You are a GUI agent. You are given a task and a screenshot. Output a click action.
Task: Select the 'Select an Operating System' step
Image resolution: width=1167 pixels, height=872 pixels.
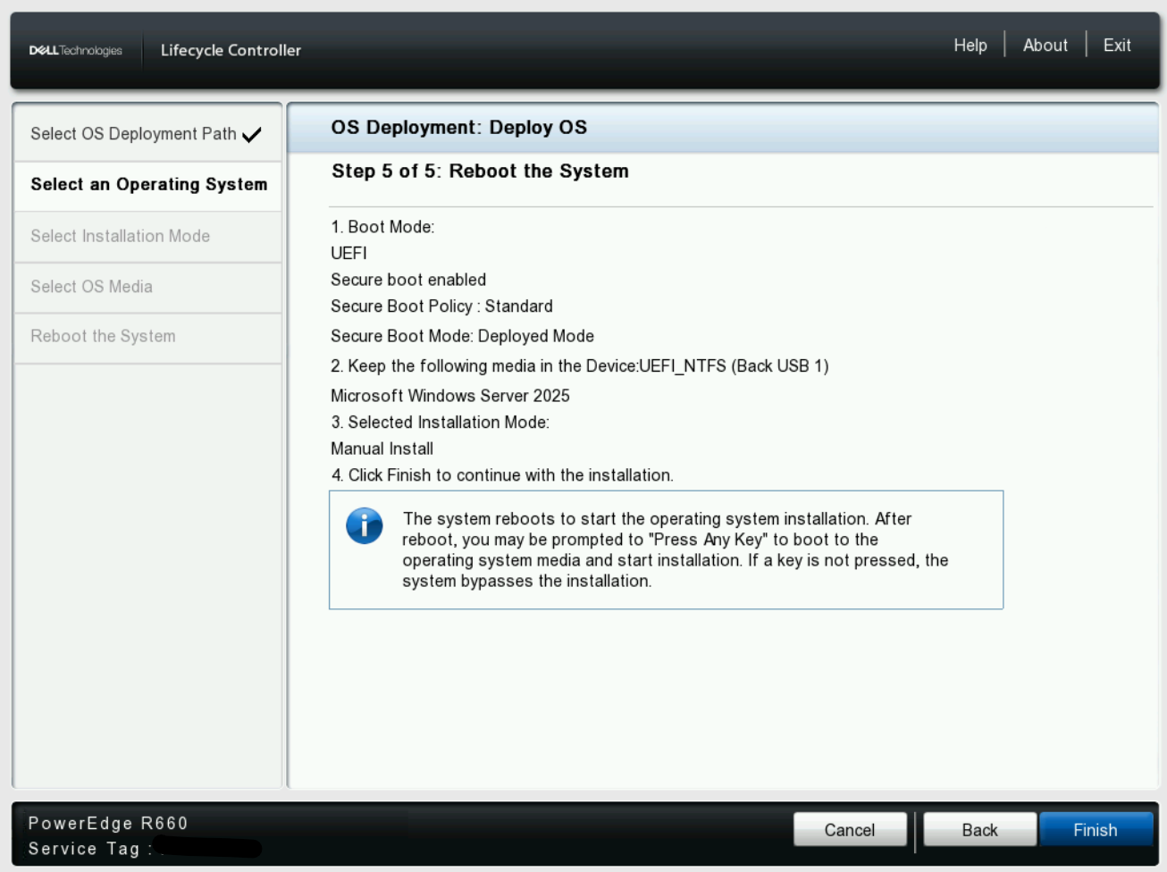click(148, 185)
